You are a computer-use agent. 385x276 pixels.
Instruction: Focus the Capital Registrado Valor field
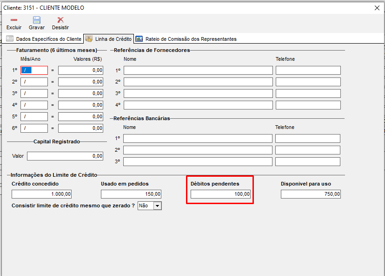click(x=65, y=156)
